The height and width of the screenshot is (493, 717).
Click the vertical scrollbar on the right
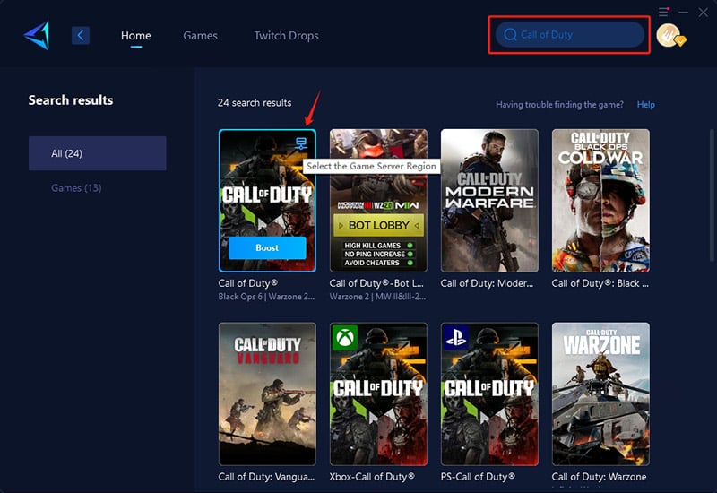click(x=712, y=196)
